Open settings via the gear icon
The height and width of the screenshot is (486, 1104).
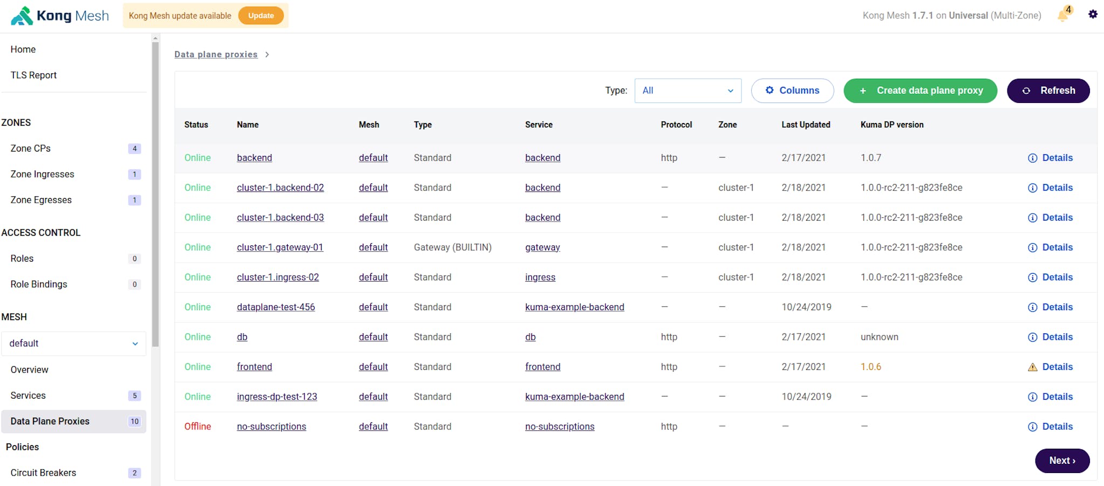[x=1093, y=15]
